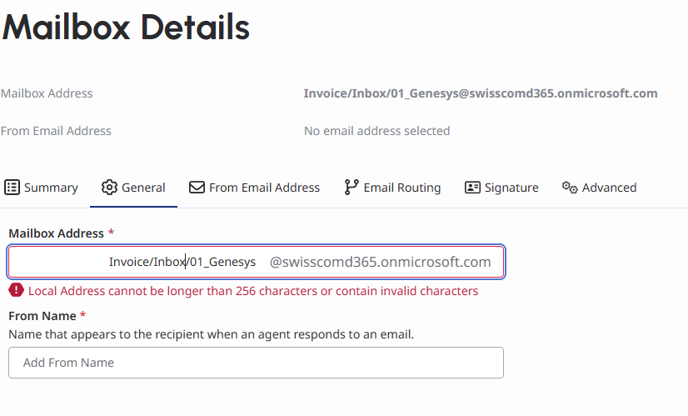Open the Signature tab

(x=511, y=188)
